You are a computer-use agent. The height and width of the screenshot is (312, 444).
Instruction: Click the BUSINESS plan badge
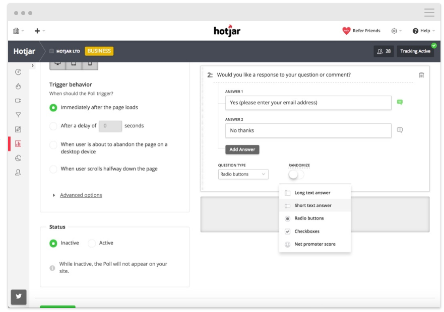click(99, 51)
